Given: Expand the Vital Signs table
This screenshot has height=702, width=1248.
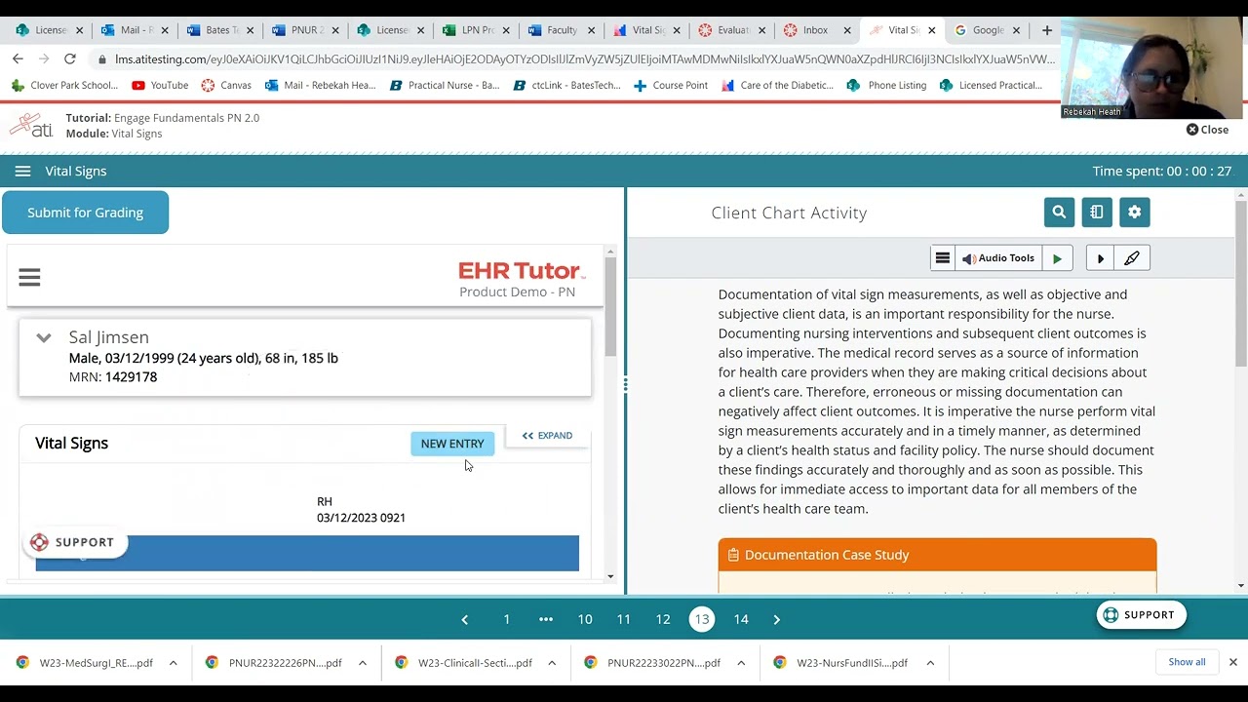Looking at the screenshot, I should 548,436.
